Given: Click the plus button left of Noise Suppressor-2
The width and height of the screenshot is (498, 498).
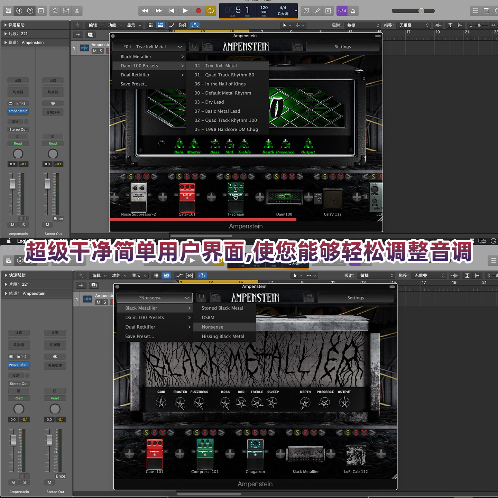Looking at the screenshot, I should point(114,197).
